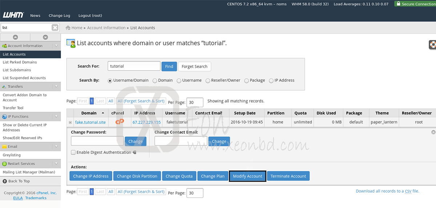Open List Parked Domains
This screenshot has width=436, height=208.
pyautogui.click(x=20, y=62)
